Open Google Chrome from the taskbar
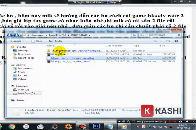This screenshot has height=130, width=196. (x=12, y=127)
